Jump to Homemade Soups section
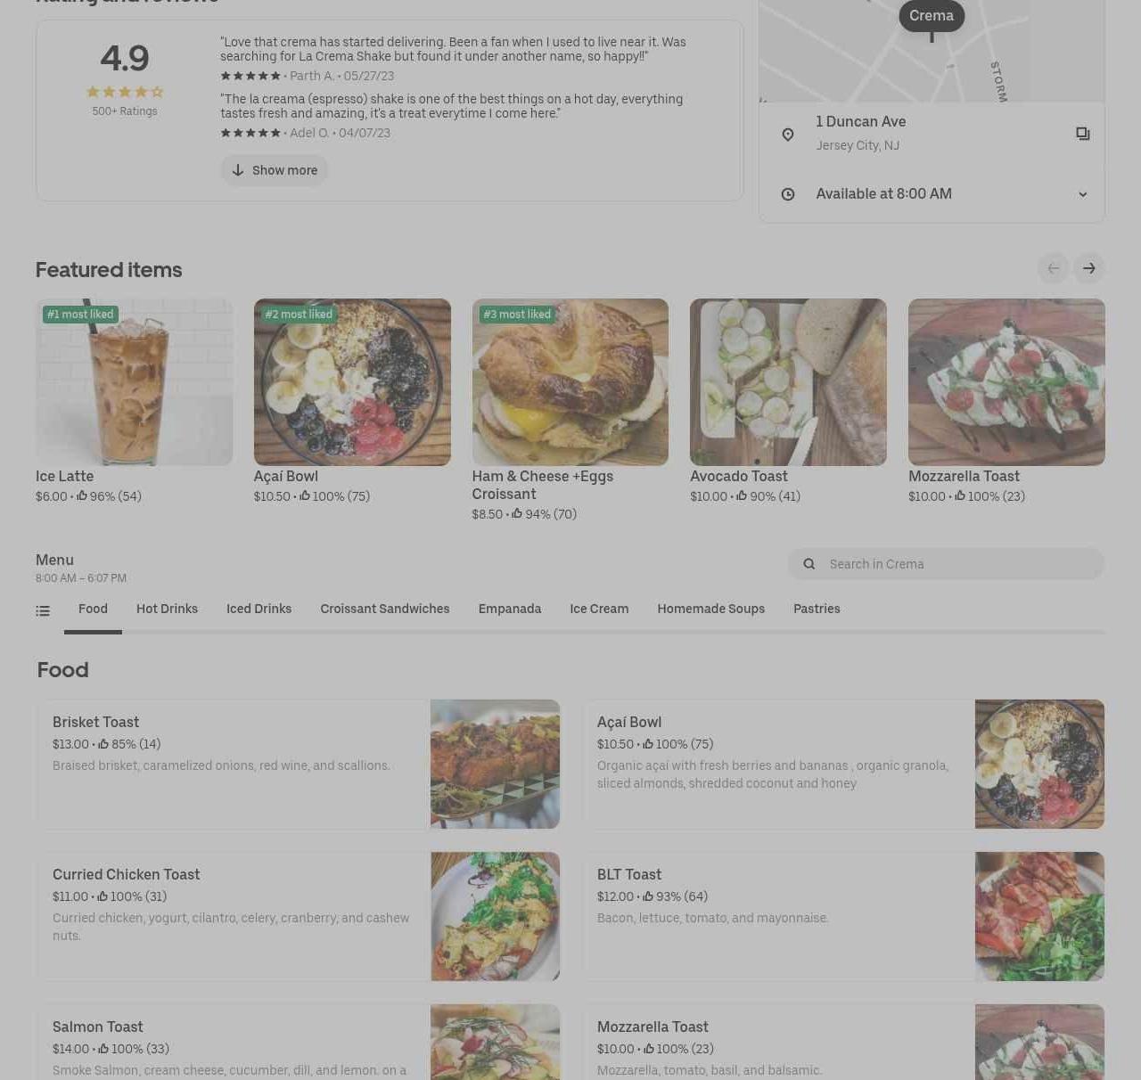1141x1080 pixels. (711, 609)
